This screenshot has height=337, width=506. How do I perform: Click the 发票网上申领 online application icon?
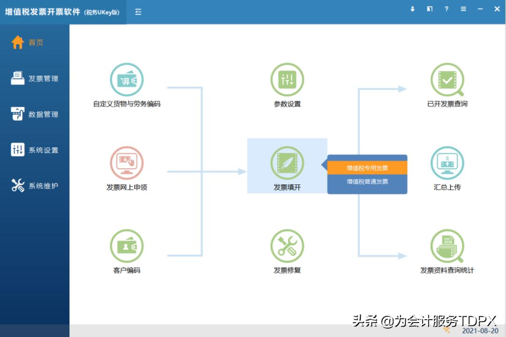(126, 163)
